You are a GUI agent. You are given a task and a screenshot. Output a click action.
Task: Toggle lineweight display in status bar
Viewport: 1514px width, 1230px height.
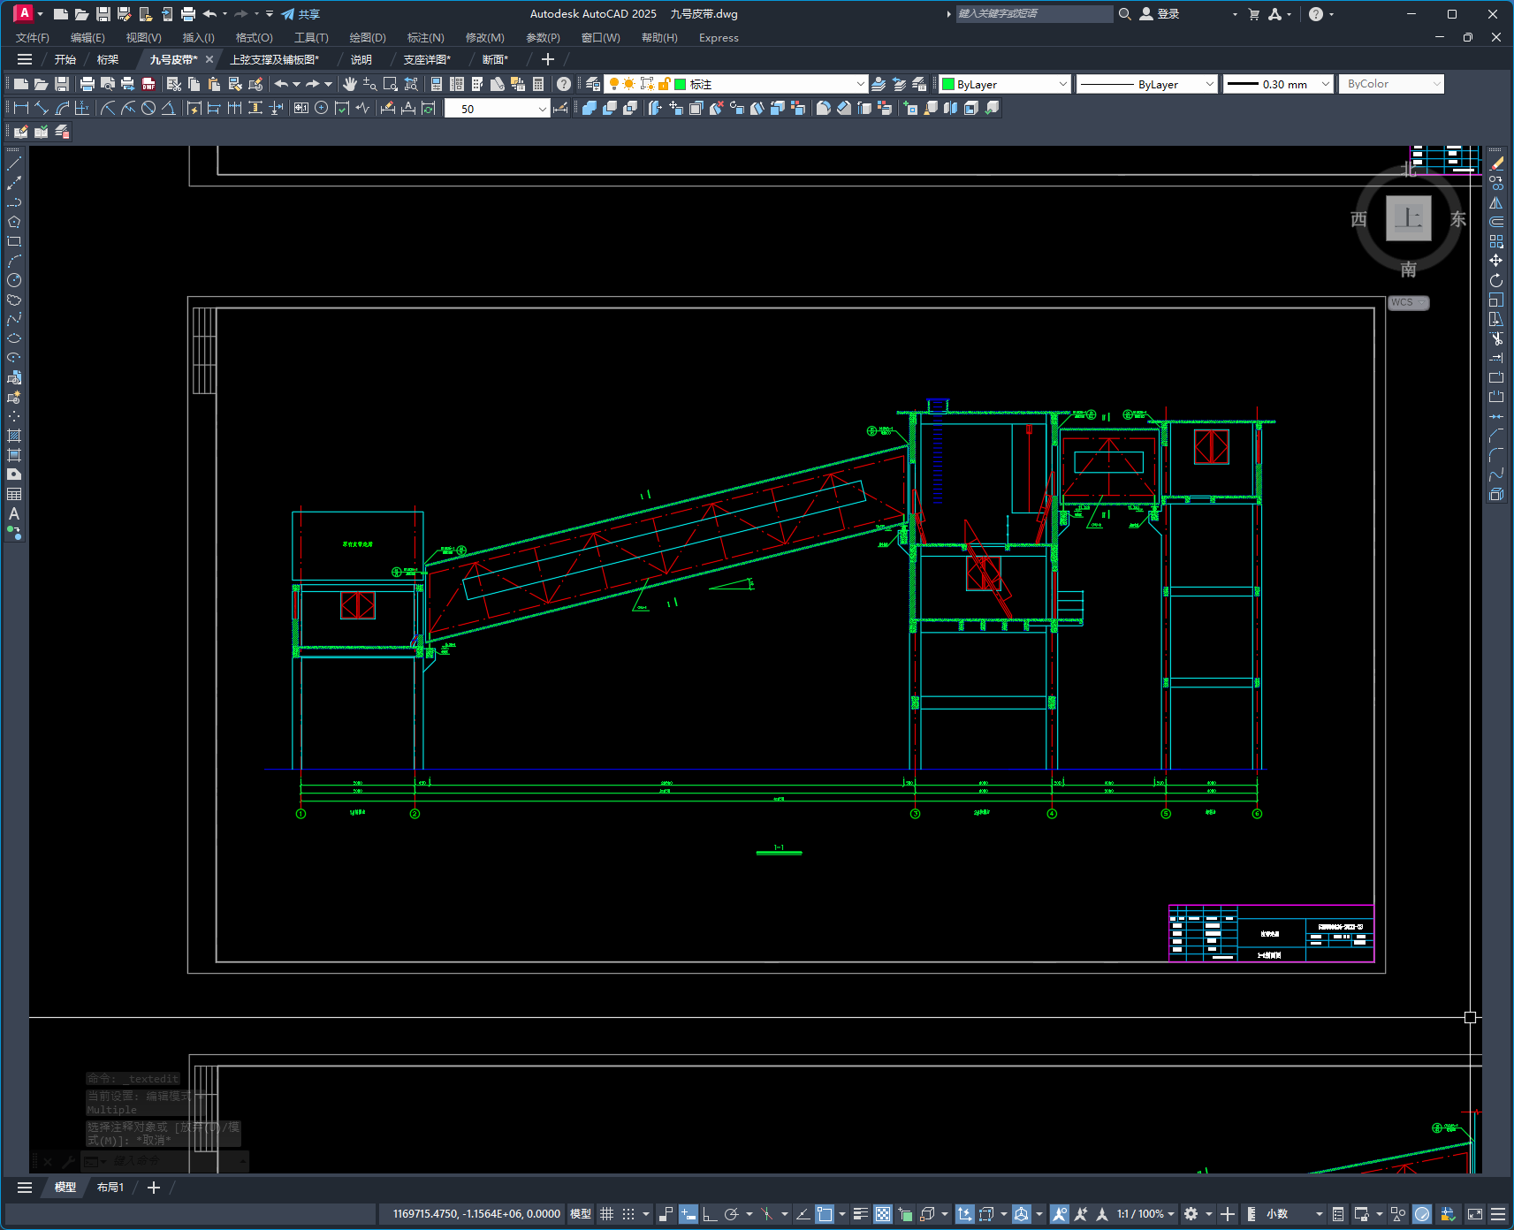pos(860,1214)
